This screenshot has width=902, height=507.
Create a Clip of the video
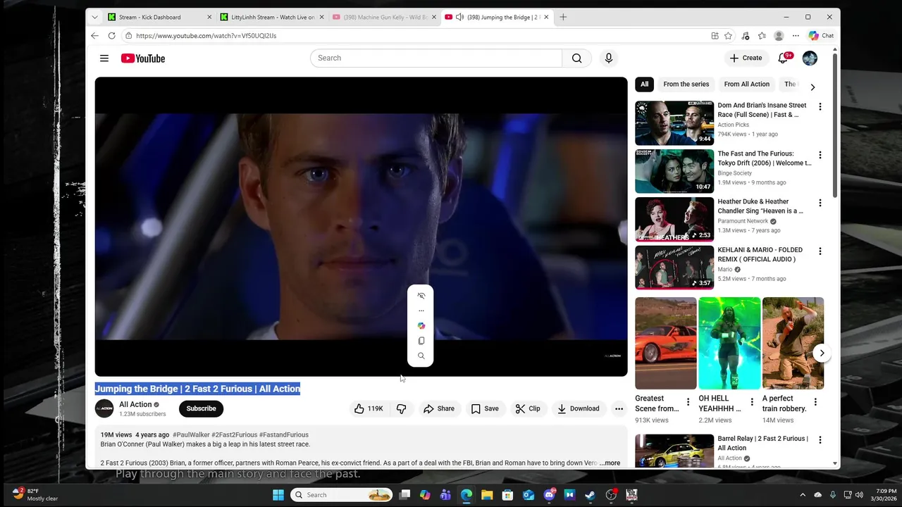tap(528, 408)
